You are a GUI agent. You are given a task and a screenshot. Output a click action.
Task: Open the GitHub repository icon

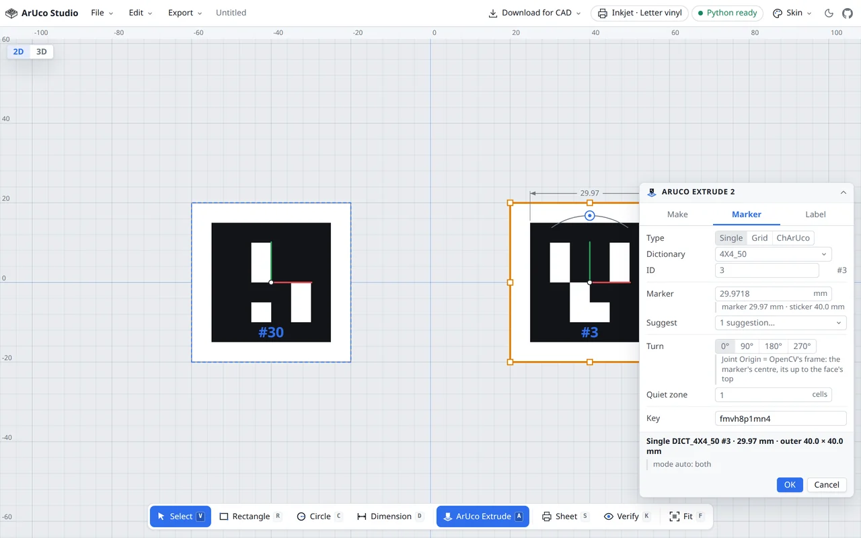[x=848, y=13]
